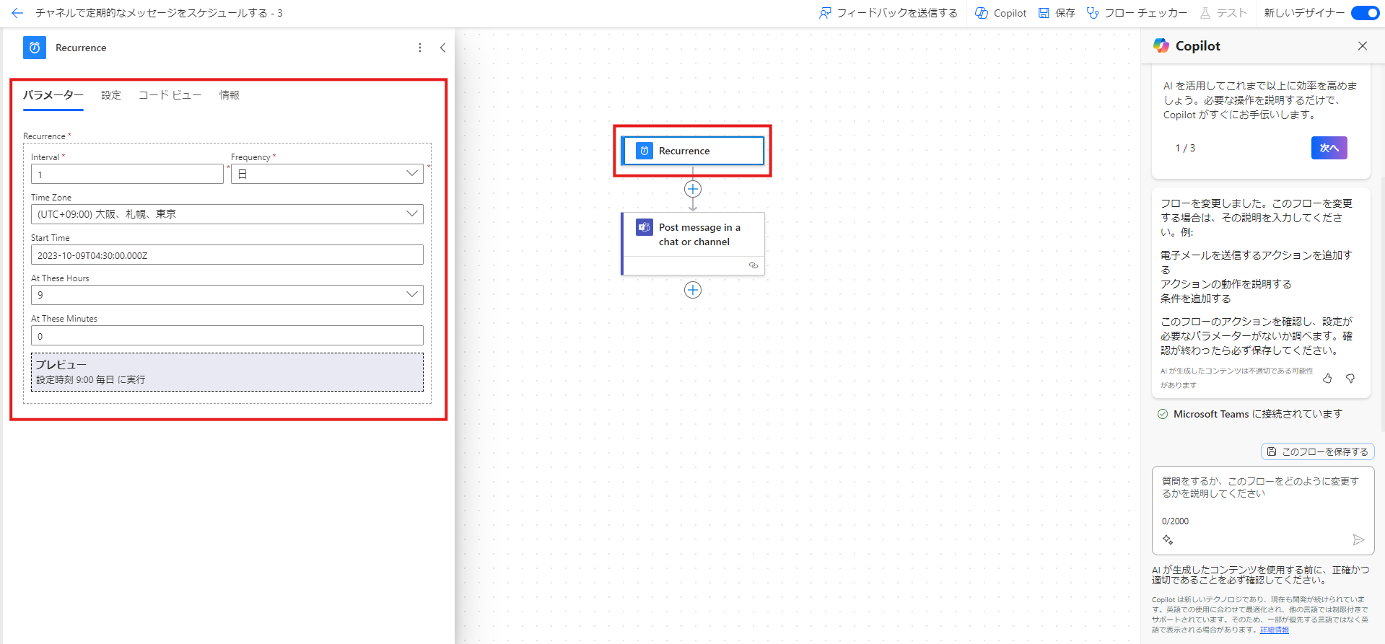
Task: Select the パラメーター tab
Action: point(53,95)
